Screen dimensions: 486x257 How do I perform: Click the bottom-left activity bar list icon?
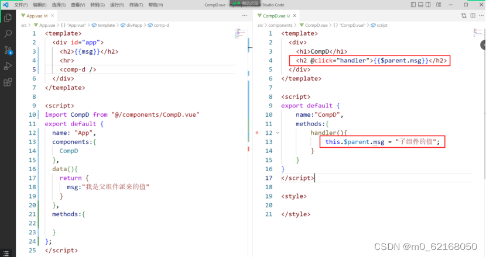(6, 253)
